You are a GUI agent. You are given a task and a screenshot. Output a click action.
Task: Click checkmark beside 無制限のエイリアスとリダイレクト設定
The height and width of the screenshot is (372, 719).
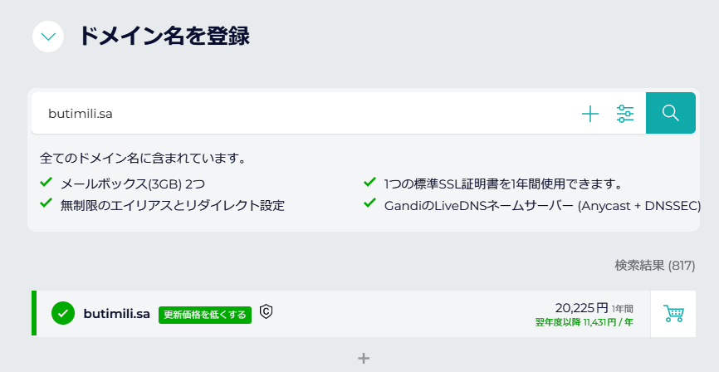tap(46, 203)
